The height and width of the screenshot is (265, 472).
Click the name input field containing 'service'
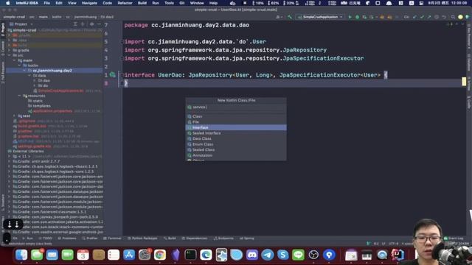236,107
